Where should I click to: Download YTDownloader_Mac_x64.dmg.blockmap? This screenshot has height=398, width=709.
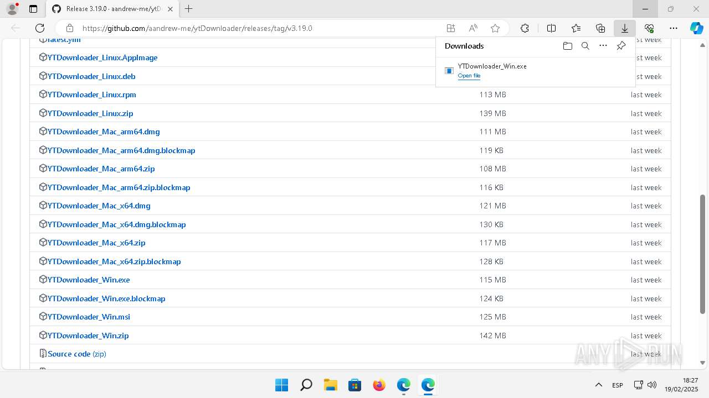pyautogui.click(x=117, y=224)
